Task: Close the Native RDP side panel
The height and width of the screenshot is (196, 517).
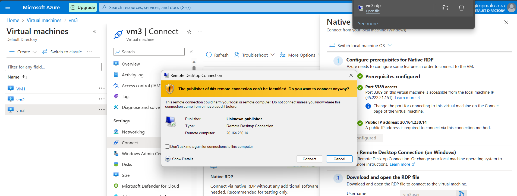Action: click(x=506, y=22)
